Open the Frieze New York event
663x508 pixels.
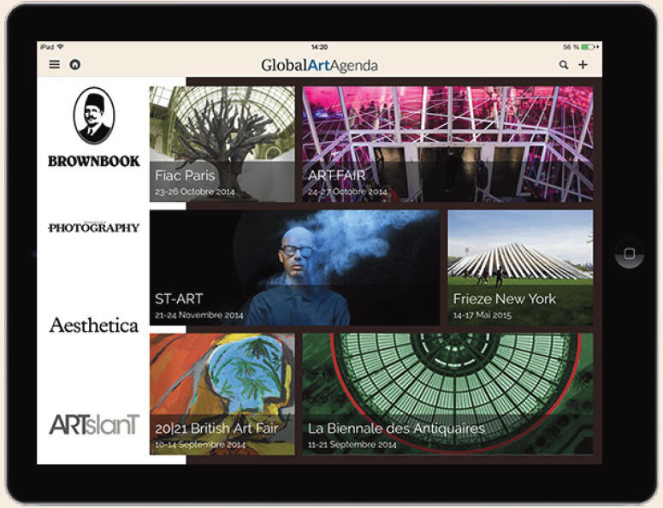click(520, 268)
